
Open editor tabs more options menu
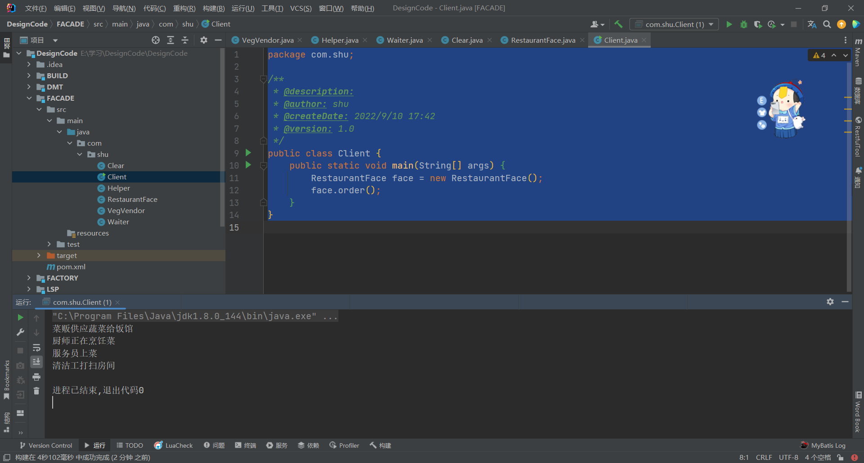click(x=846, y=40)
